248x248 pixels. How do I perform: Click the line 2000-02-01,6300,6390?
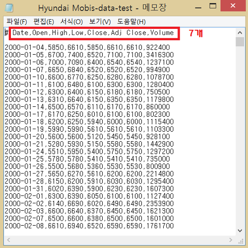pos(89,196)
